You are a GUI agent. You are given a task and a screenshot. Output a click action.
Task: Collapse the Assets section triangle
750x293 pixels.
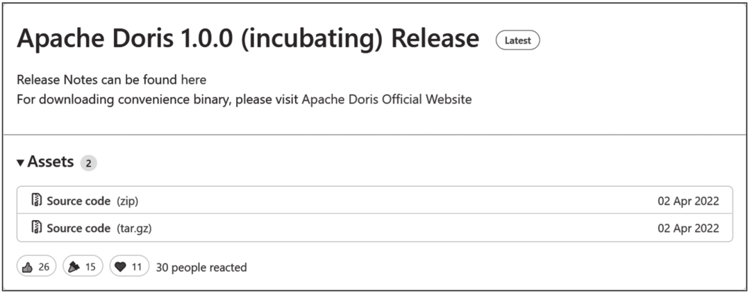21,162
